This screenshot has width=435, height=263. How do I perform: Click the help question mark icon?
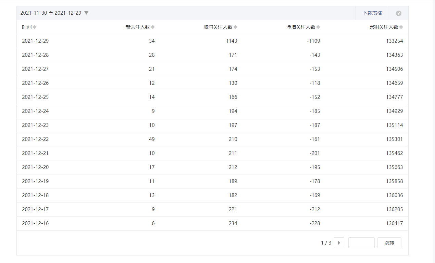pos(398,13)
